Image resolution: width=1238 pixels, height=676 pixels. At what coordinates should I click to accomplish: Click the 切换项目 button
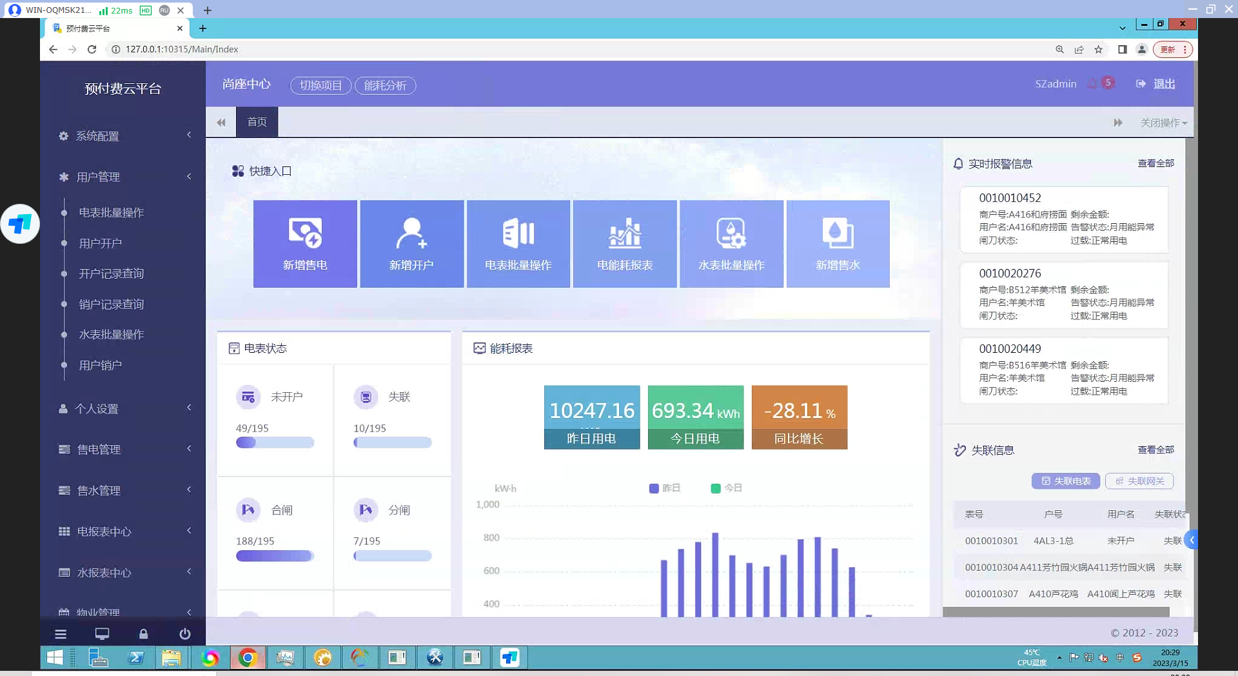click(x=320, y=85)
